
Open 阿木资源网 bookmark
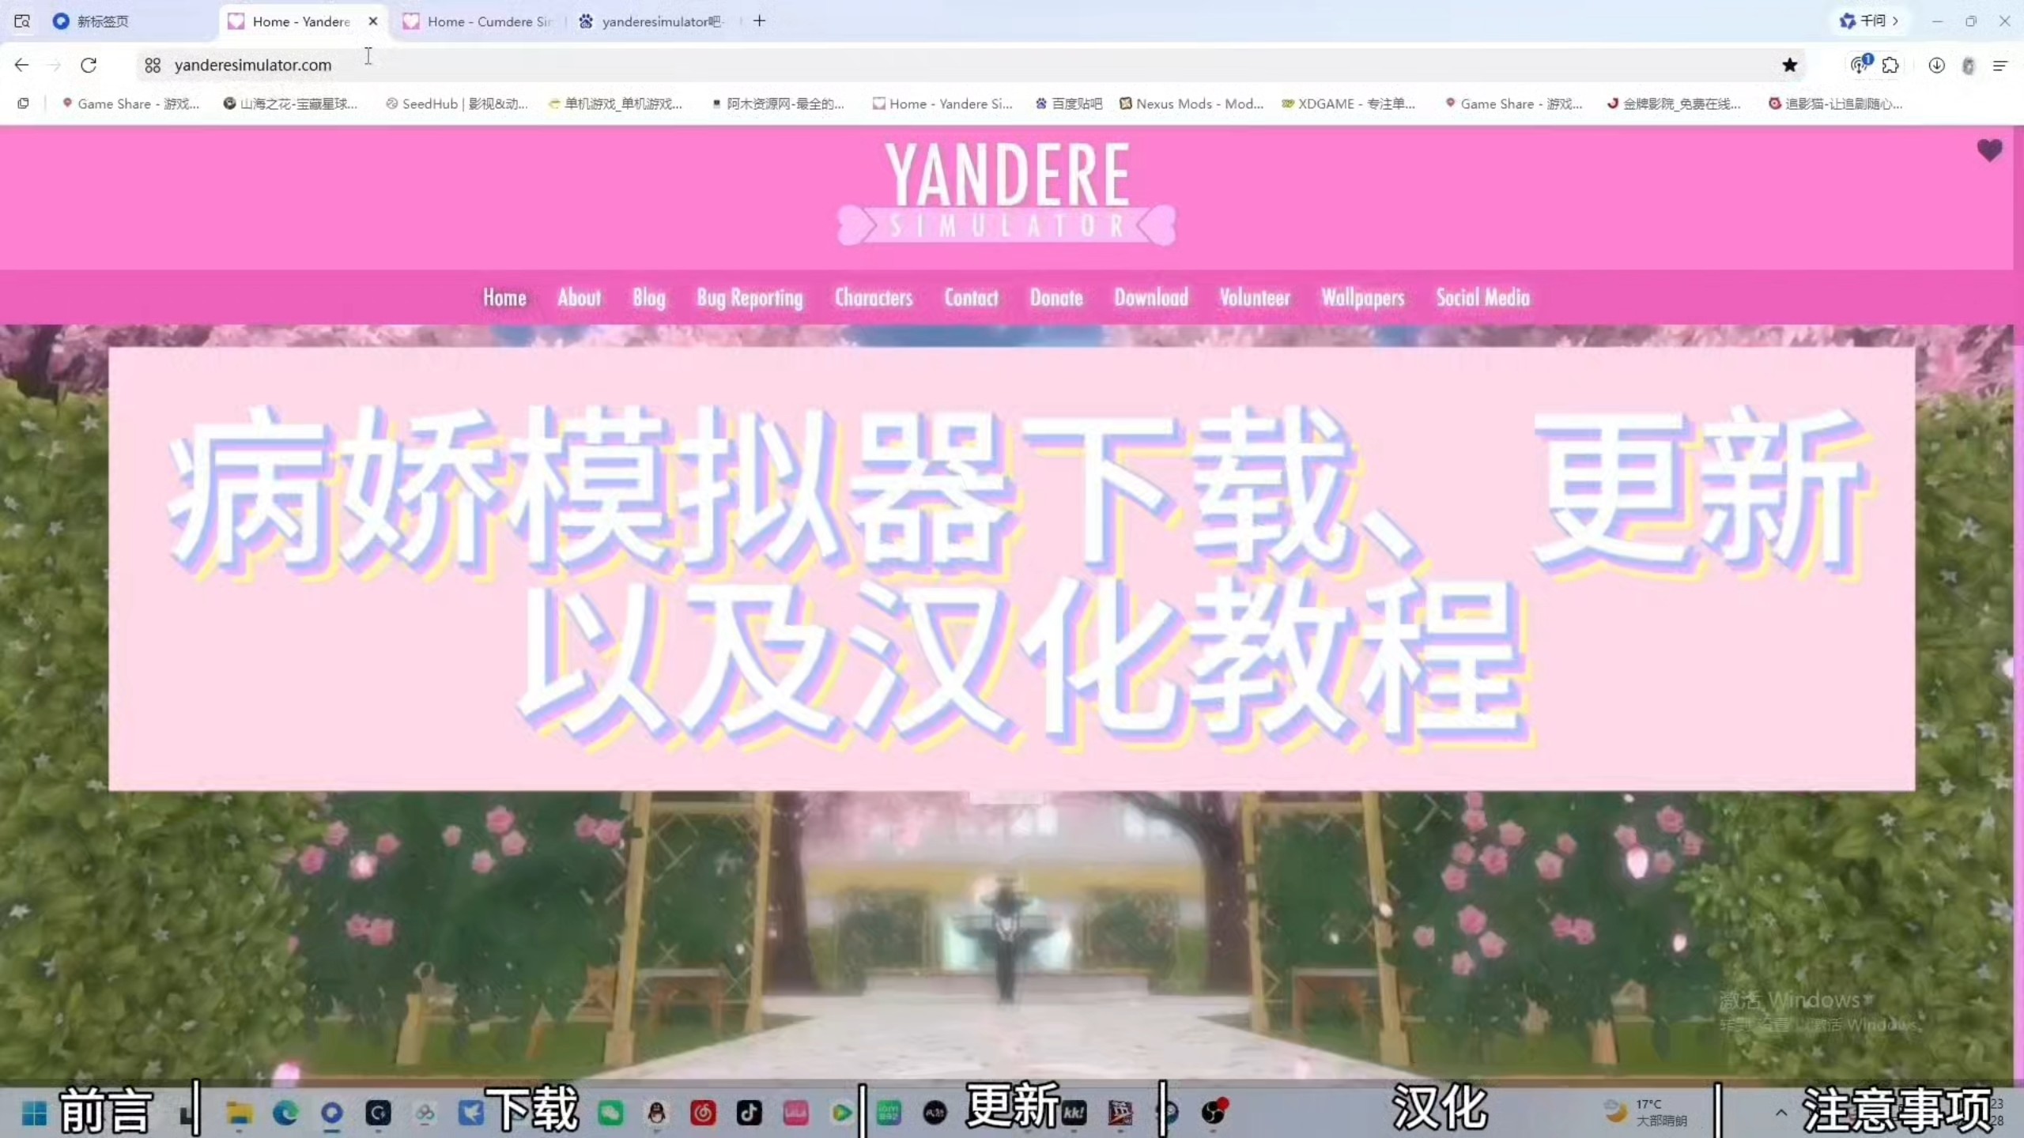coord(778,104)
